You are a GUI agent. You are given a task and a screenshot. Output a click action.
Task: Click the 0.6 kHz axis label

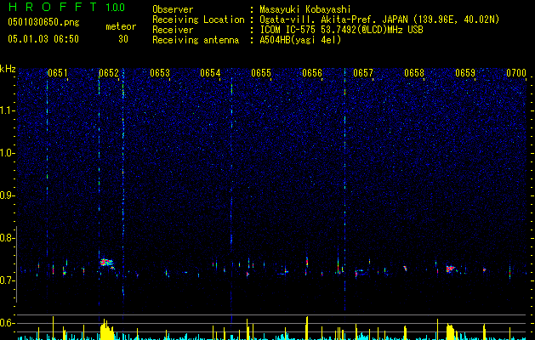coord(7,323)
